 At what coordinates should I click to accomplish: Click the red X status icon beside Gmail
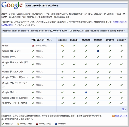point(33,46)
